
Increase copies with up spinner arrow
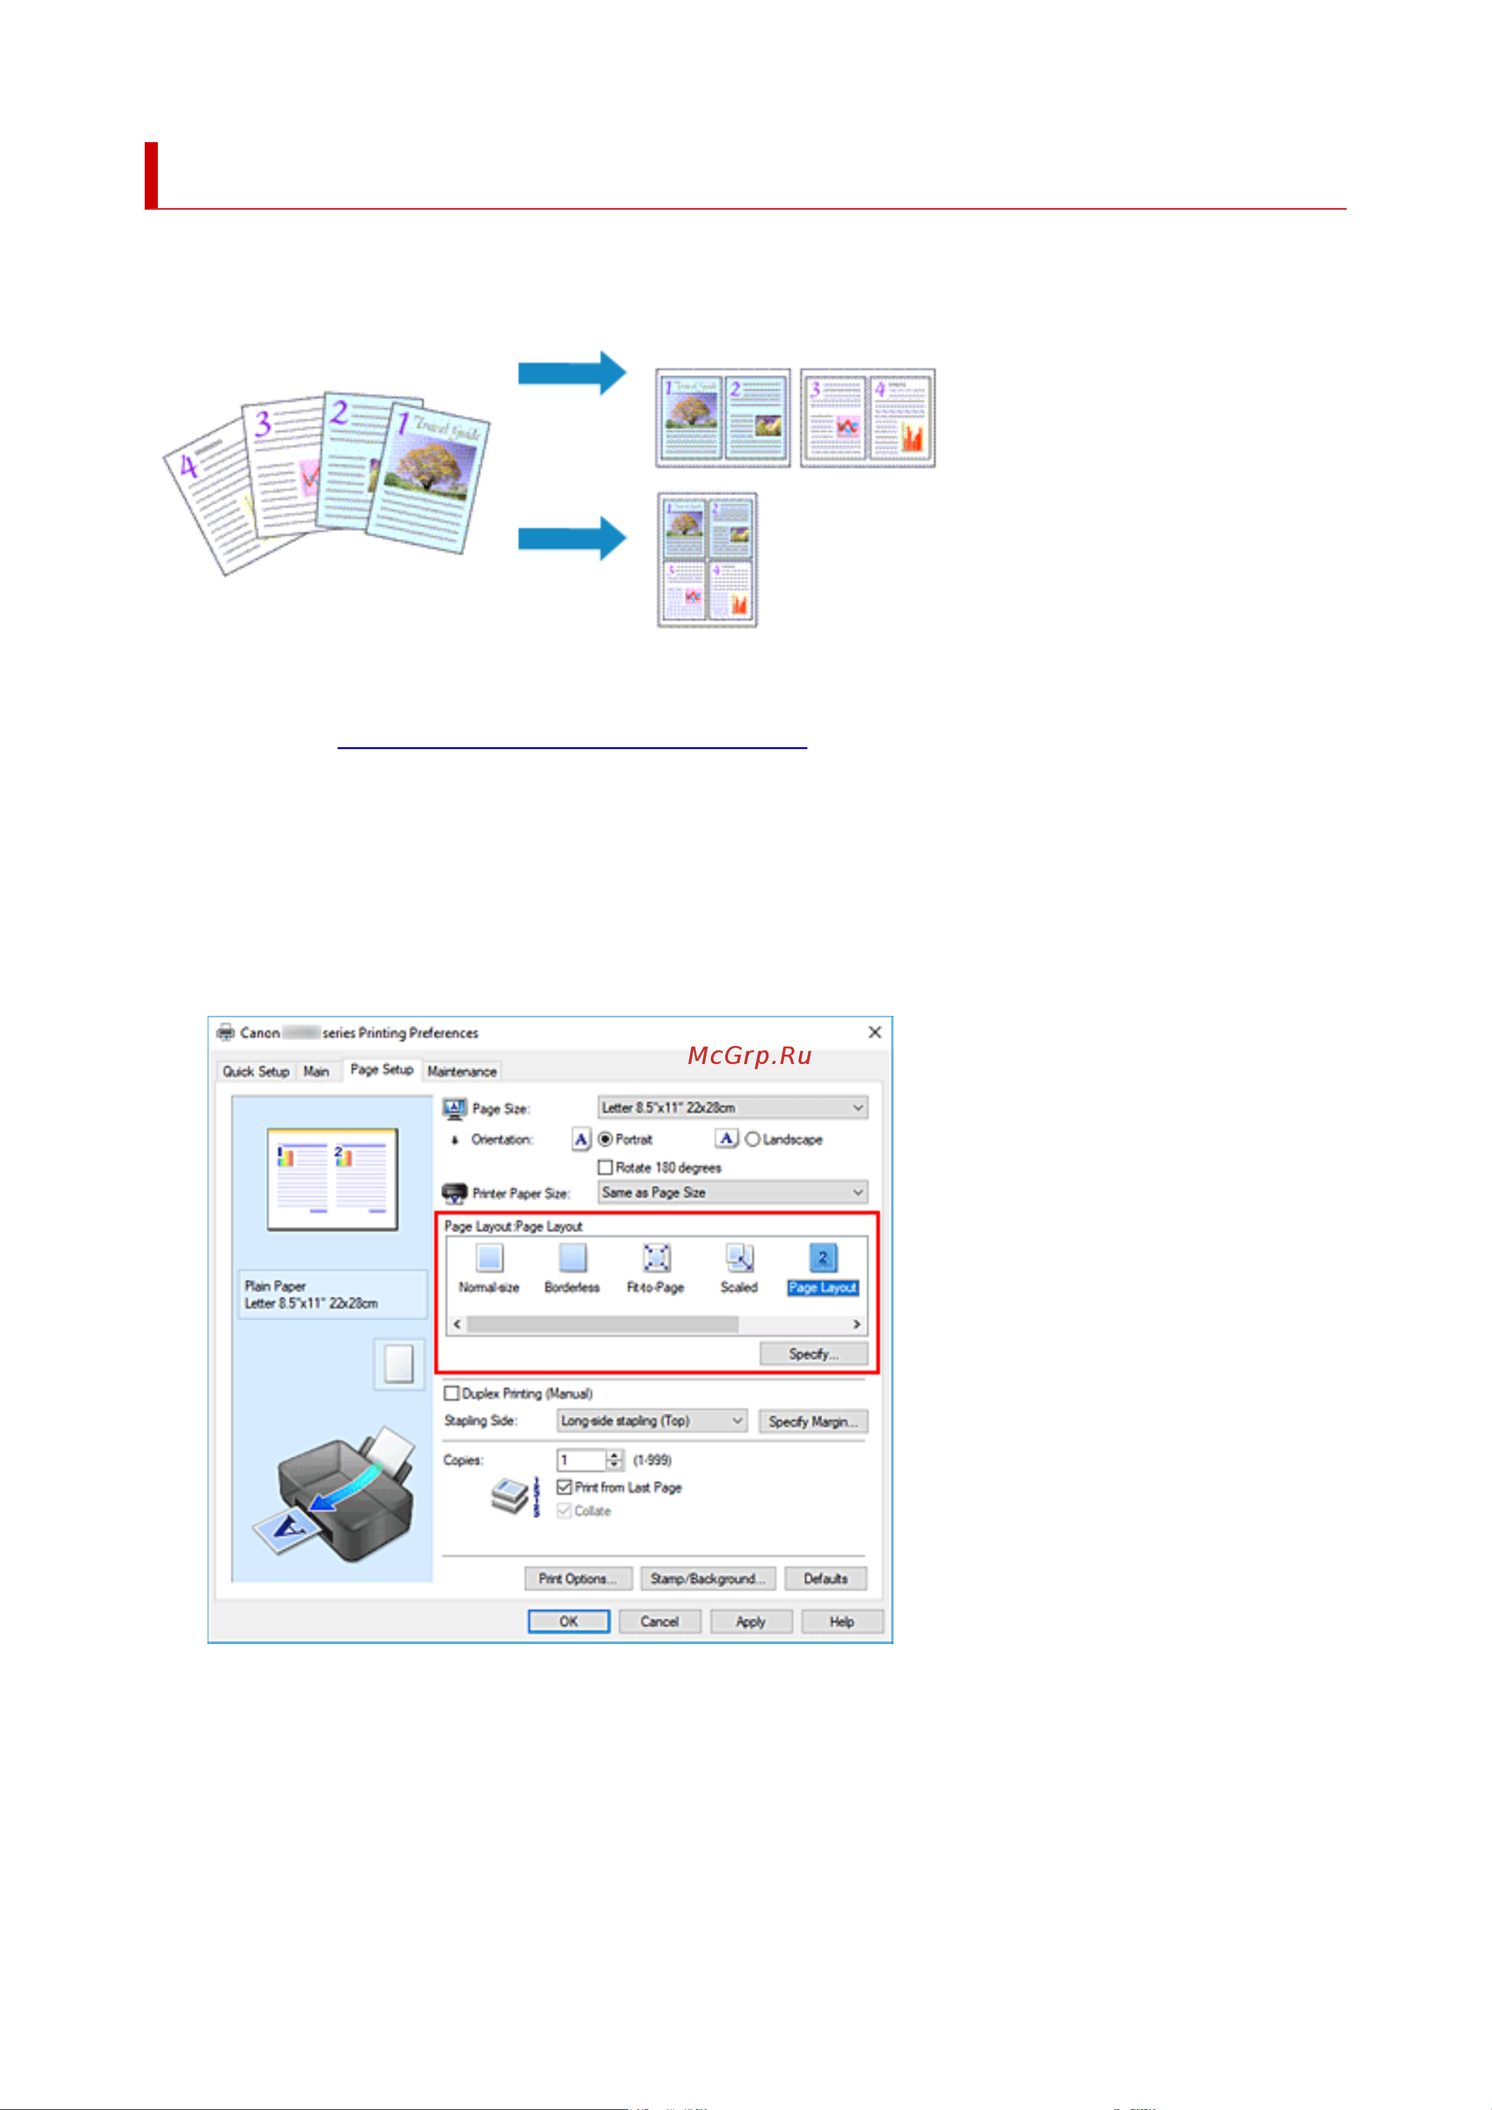coord(614,1455)
